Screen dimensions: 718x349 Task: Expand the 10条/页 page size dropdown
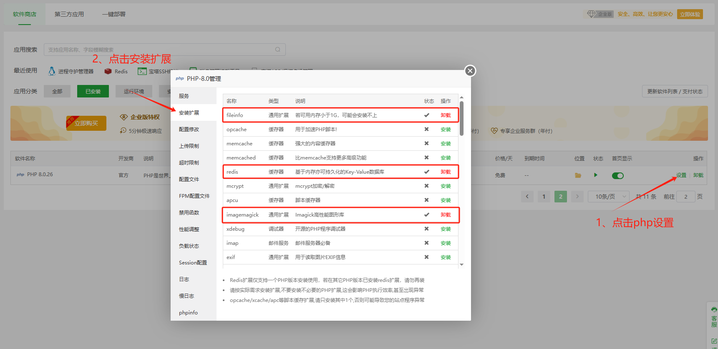608,197
